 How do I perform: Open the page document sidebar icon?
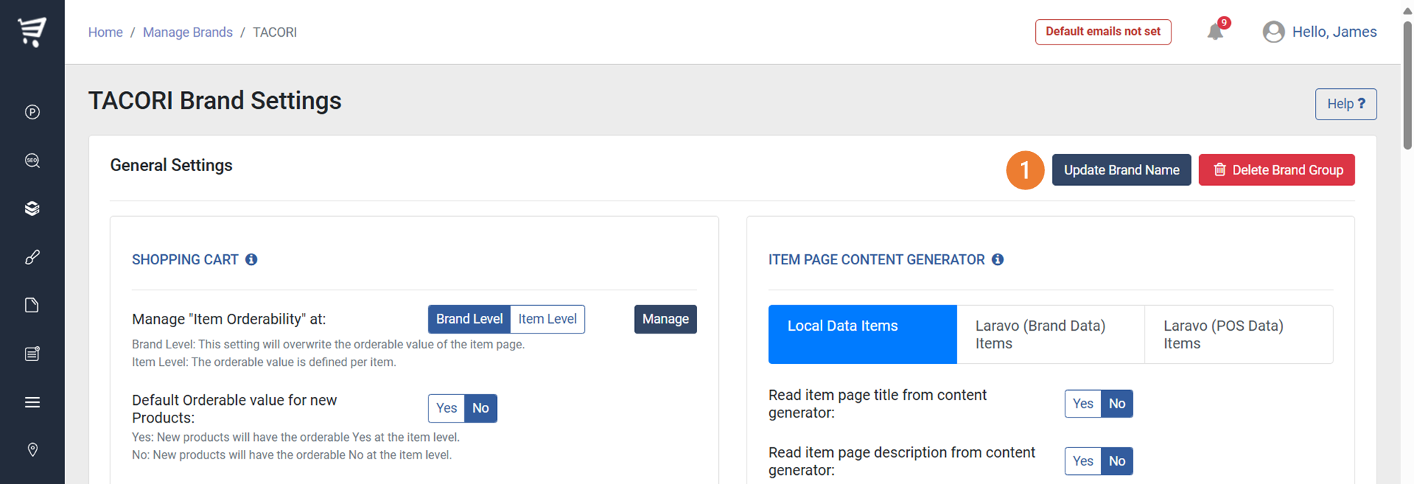tap(32, 305)
